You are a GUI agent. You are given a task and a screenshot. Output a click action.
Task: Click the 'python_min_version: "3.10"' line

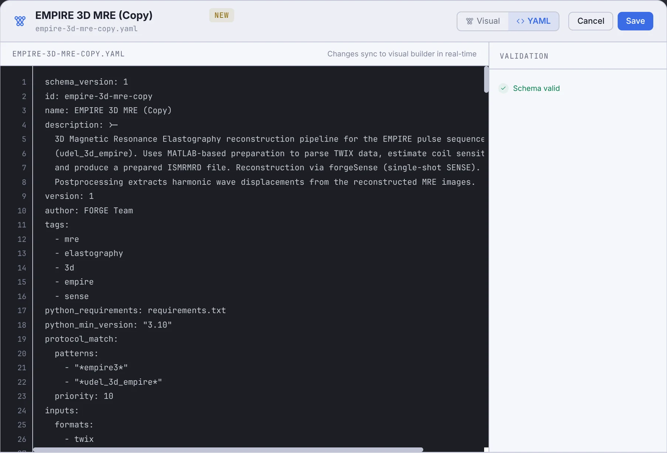tap(108, 325)
